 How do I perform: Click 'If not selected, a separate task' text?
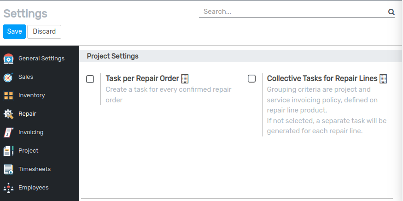click(x=327, y=121)
